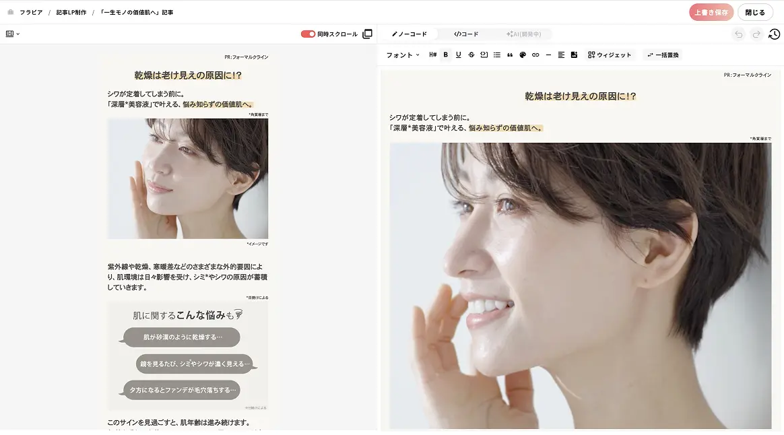Insert a bulleted list
The image size is (784, 435).
tap(496, 55)
